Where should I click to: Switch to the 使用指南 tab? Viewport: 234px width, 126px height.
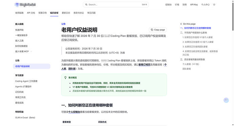[19, 13]
